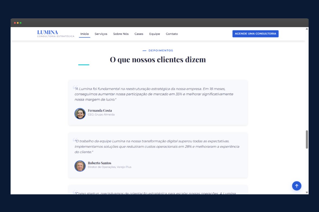Click the AGENDE UMA CONSULTORIA button

tap(255, 34)
